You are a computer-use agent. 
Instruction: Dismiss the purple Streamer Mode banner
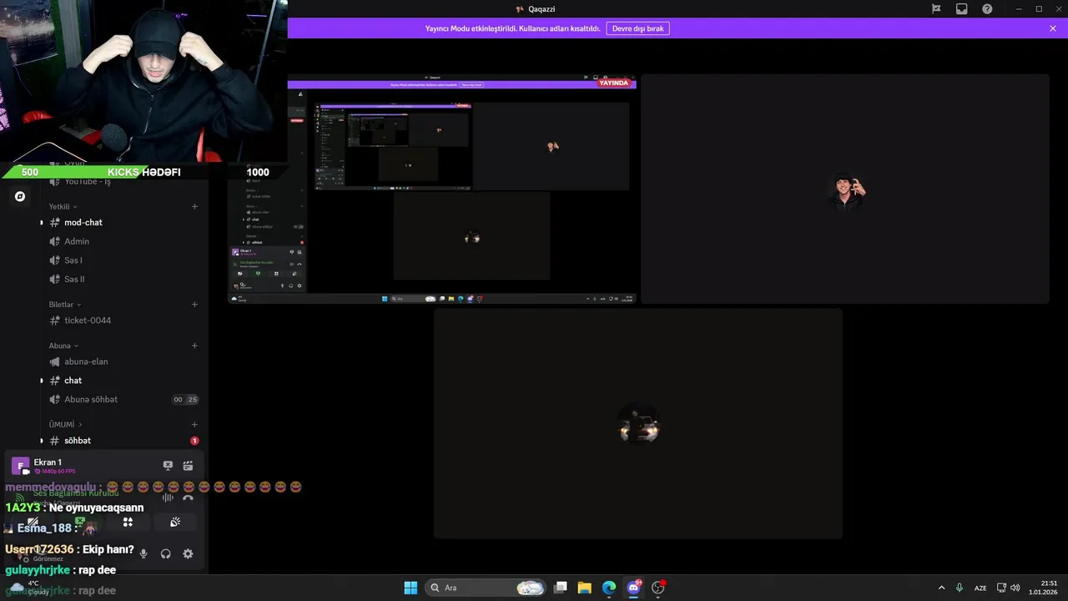click(x=1053, y=28)
